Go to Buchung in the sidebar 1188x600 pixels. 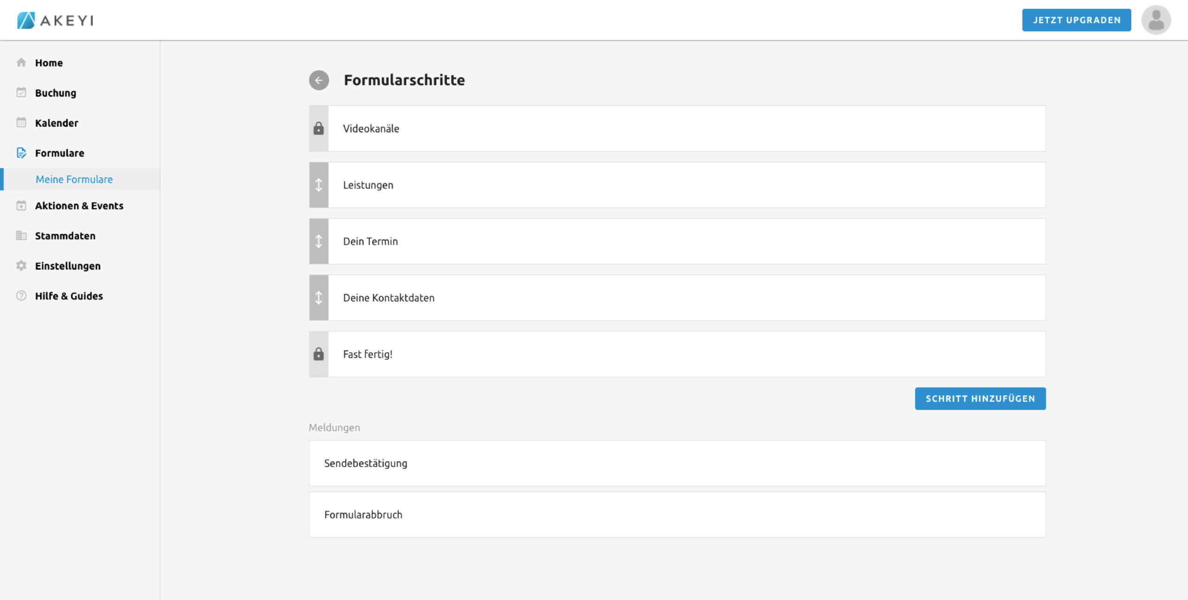click(x=55, y=93)
